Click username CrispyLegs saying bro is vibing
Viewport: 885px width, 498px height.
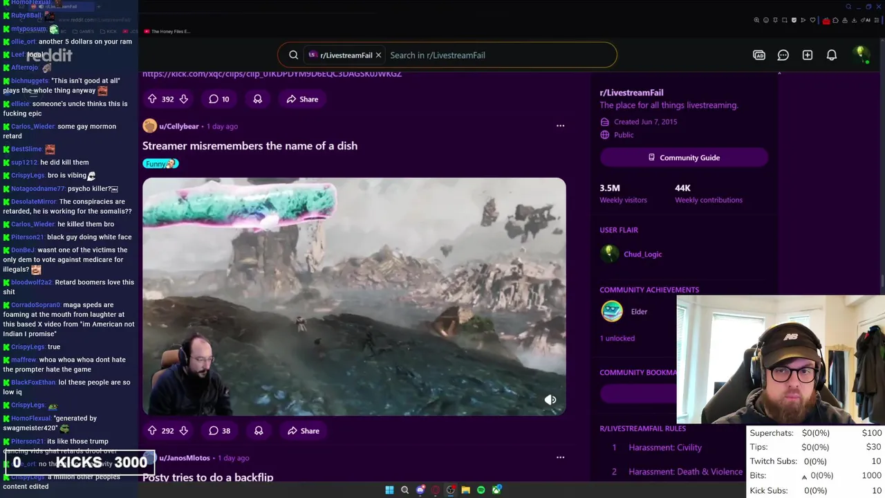pyautogui.click(x=28, y=176)
